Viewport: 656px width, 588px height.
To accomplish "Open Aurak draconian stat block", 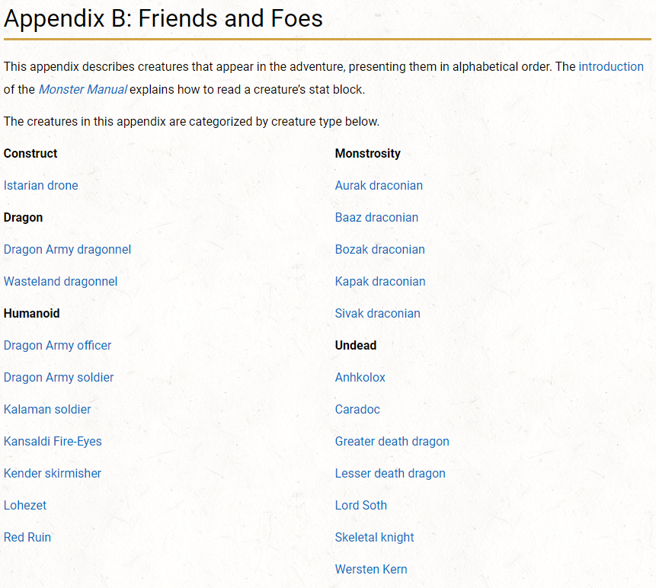I will (379, 185).
